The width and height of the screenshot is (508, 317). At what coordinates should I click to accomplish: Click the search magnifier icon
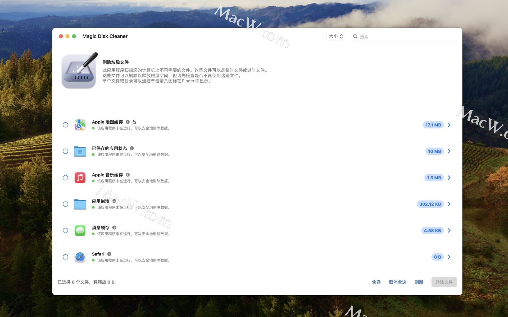coord(355,36)
